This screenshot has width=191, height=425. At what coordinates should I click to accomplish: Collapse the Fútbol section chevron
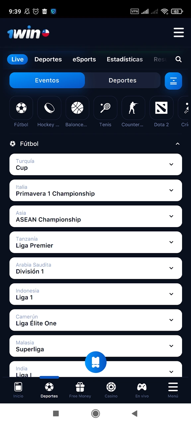178,144
